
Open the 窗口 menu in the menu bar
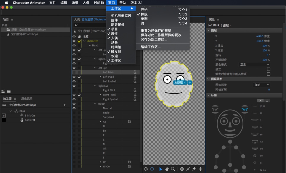(111, 3)
